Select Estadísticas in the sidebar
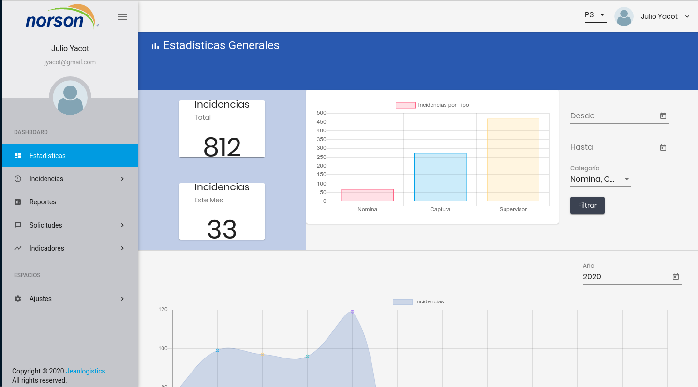The image size is (698, 387). coord(70,156)
